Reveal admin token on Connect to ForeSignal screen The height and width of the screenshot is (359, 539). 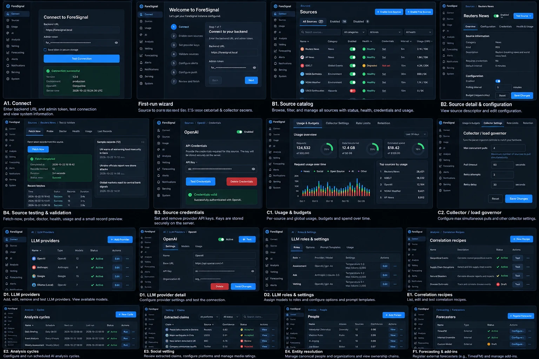tap(116, 43)
